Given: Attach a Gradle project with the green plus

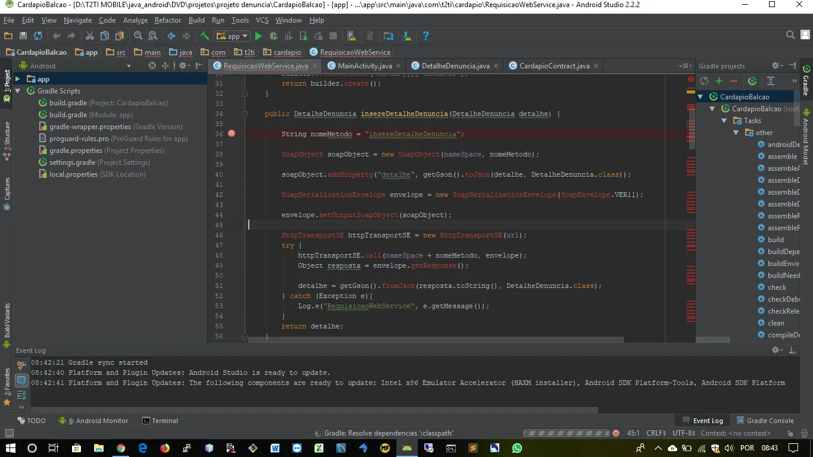Looking at the screenshot, I should 719,81.
